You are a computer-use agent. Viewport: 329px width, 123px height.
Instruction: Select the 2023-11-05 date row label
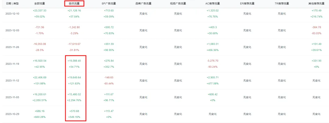point(12,97)
